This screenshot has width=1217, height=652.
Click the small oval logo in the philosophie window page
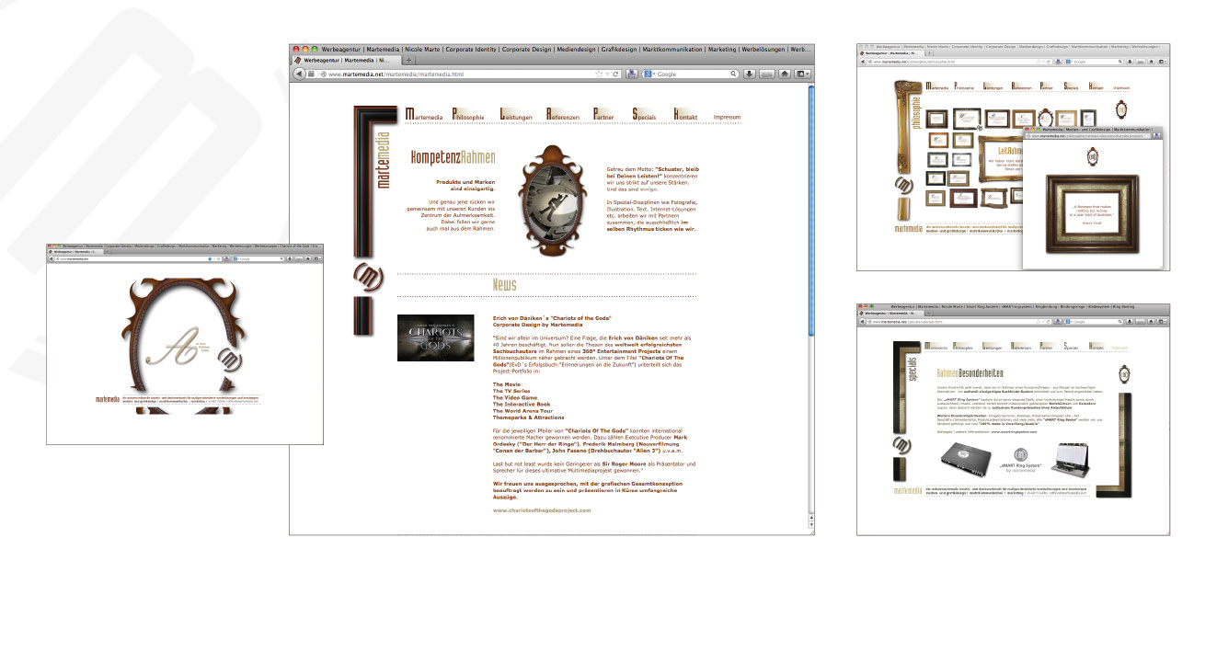[x=1120, y=110]
